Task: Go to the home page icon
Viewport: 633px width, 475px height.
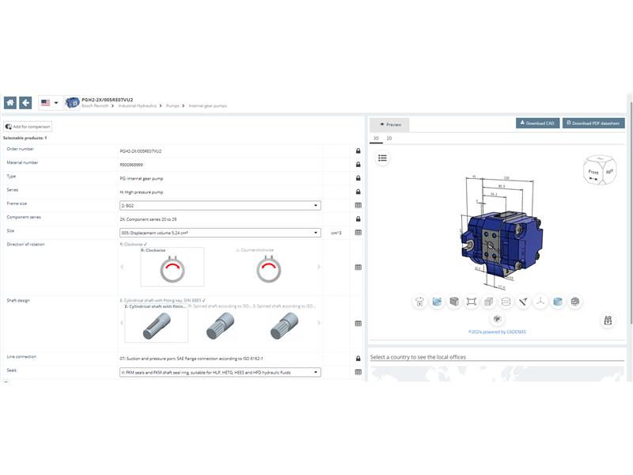Action: coord(10,103)
